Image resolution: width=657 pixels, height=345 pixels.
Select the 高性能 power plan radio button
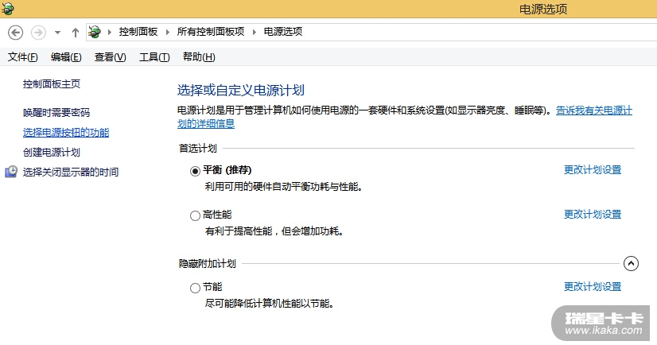[x=195, y=215]
